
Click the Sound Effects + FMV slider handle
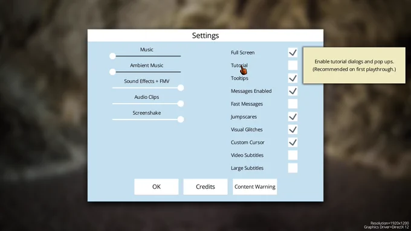pyautogui.click(x=181, y=87)
